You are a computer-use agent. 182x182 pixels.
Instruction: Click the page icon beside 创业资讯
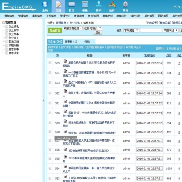coord(7,26)
